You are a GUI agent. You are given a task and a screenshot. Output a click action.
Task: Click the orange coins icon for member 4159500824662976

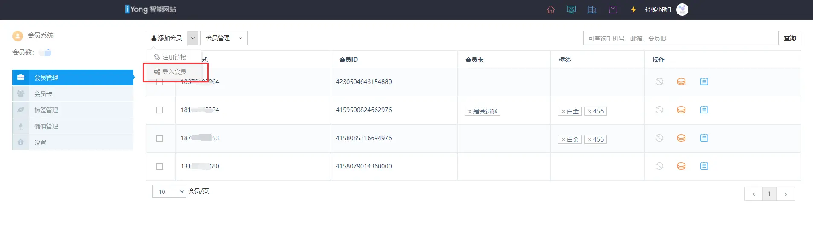click(x=681, y=110)
